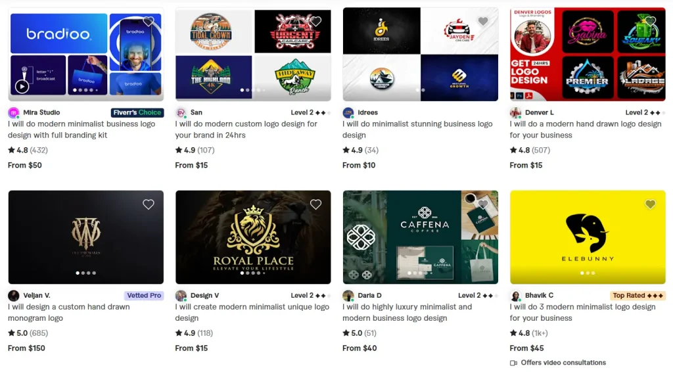The width and height of the screenshot is (673, 372).
Task: Open Bhavik C seller avatar
Action: tap(515, 296)
